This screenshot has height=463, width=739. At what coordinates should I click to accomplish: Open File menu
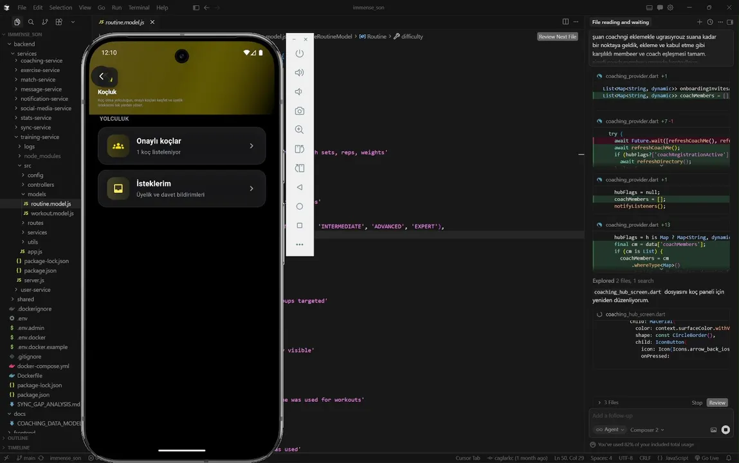click(22, 8)
